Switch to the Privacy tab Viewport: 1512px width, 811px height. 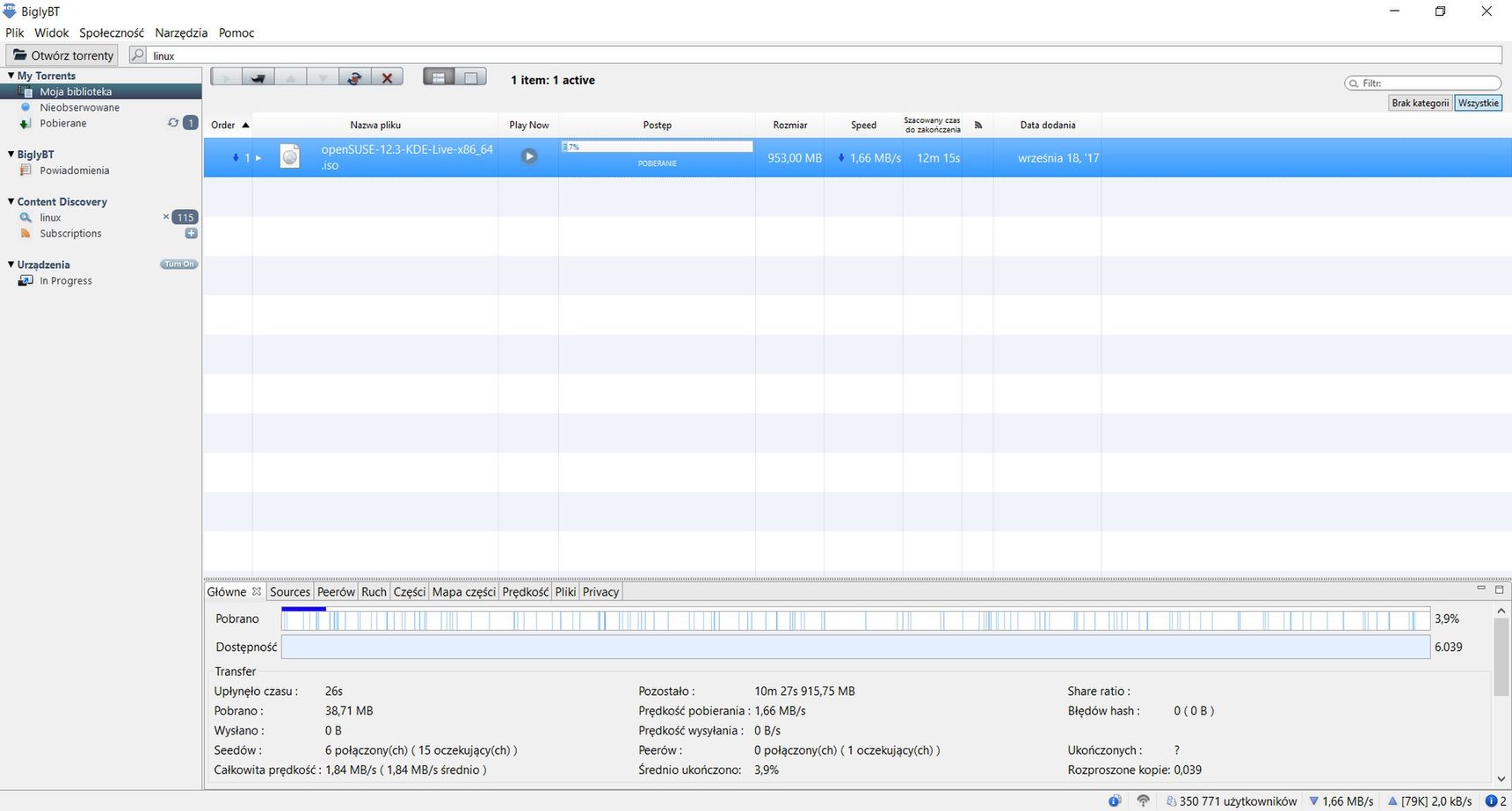(x=601, y=591)
